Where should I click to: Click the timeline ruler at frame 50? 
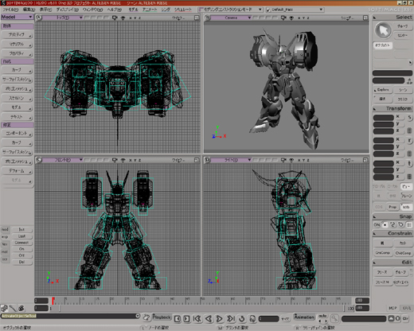click(x=202, y=300)
